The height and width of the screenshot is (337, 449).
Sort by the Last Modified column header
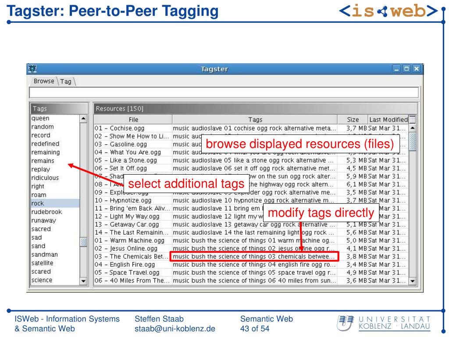tap(388, 119)
